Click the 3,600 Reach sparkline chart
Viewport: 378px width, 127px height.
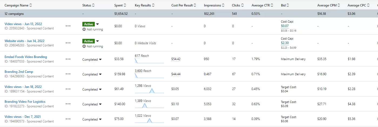(149, 76)
